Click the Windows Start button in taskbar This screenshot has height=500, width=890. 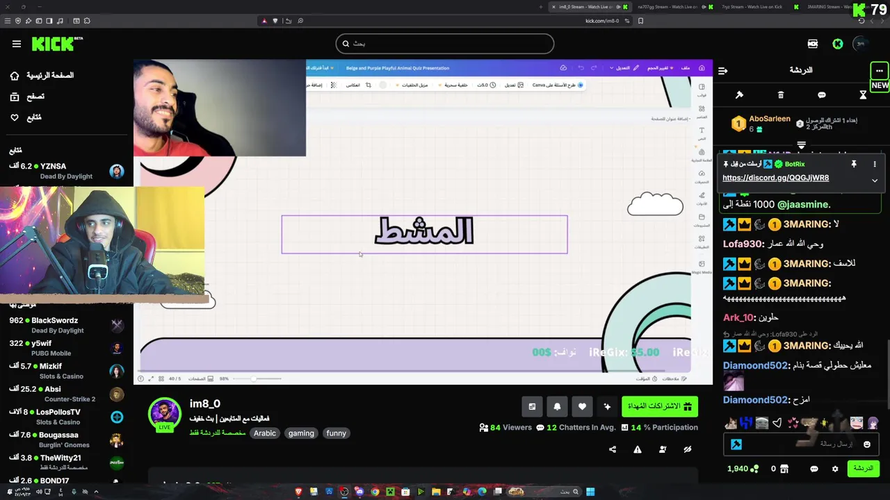pyautogui.click(x=590, y=492)
